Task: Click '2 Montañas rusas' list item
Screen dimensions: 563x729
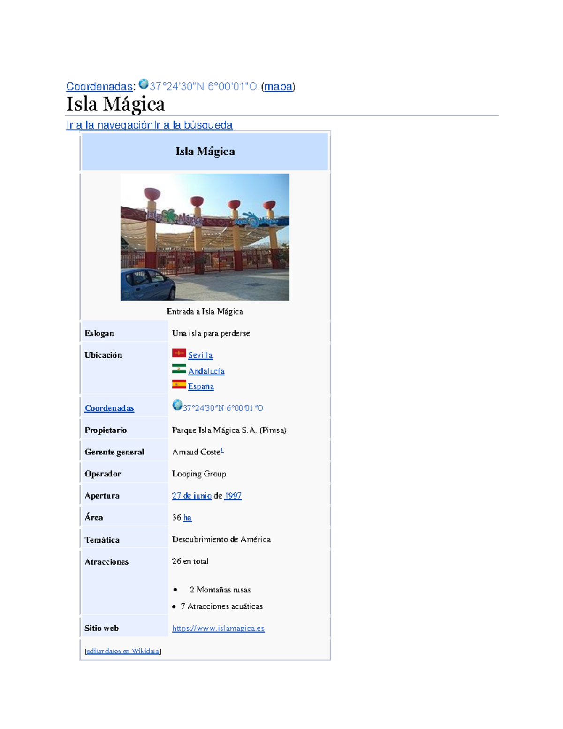Action: (221, 590)
